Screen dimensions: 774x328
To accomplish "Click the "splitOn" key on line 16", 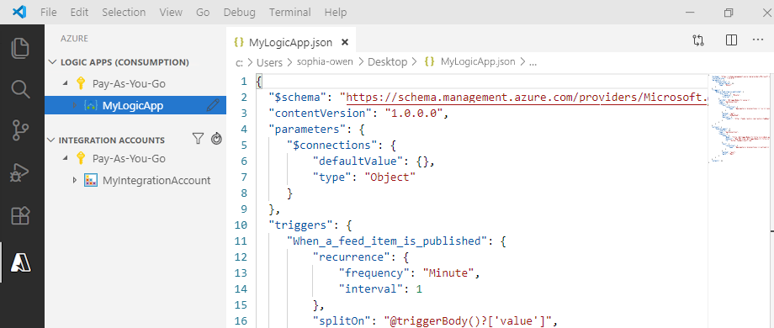I will tap(342, 321).
